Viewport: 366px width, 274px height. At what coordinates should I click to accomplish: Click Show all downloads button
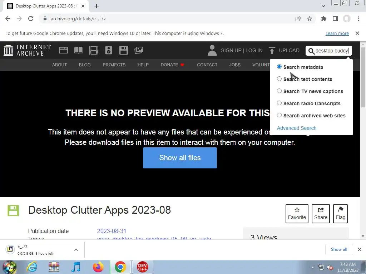[x=339, y=249]
